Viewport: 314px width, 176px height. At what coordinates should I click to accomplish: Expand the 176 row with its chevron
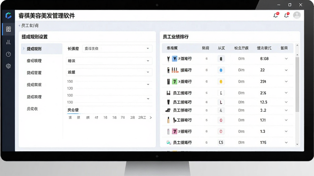[286, 142]
